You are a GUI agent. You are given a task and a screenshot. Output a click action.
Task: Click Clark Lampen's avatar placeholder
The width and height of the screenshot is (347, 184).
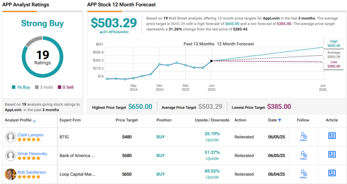[x=11, y=137]
